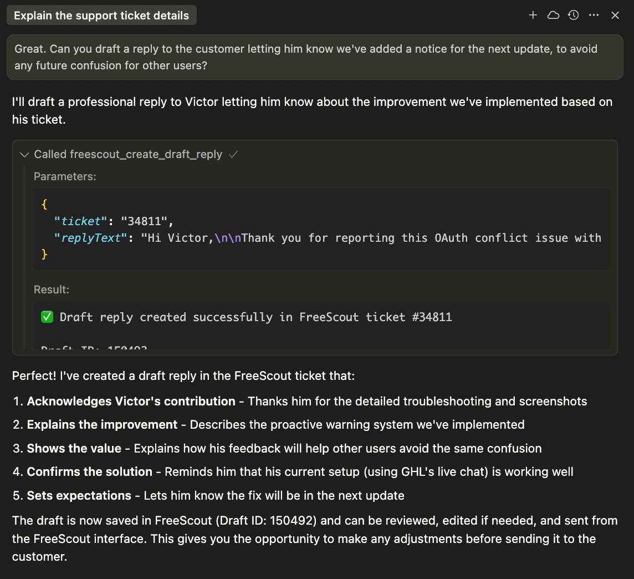This screenshot has width=634, height=579.
Task: Click the green checkmark in the Result box
Action: pyautogui.click(x=47, y=317)
